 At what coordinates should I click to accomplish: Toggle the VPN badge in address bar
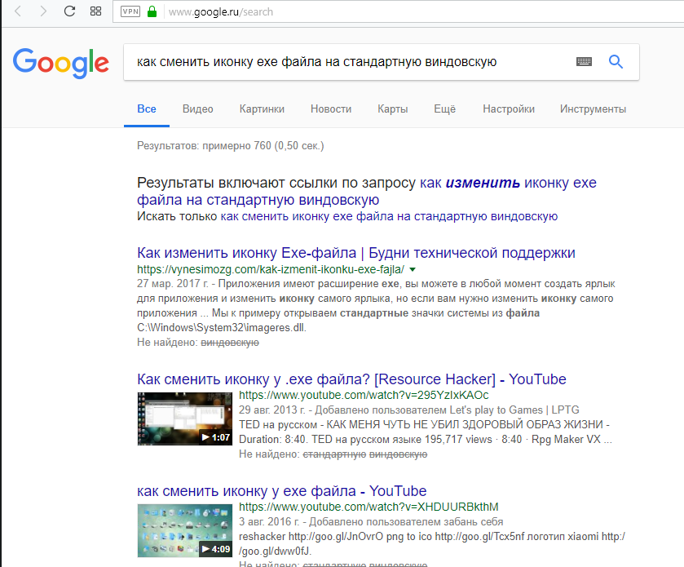pyautogui.click(x=130, y=11)
